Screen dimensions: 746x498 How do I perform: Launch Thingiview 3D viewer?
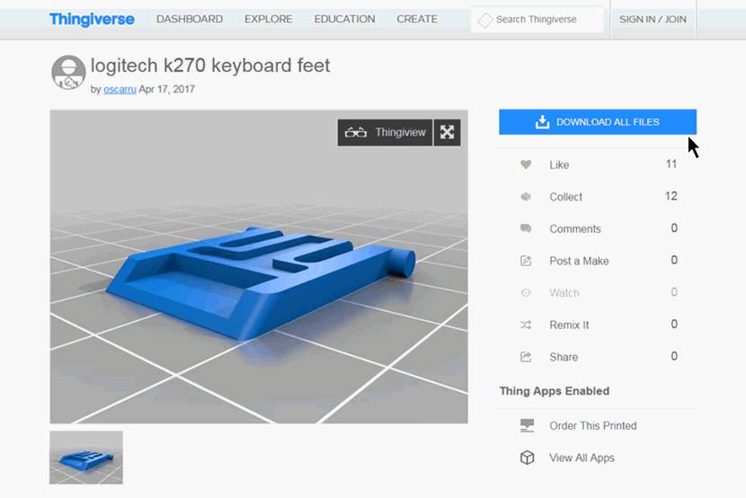click(x=385, y=132)
